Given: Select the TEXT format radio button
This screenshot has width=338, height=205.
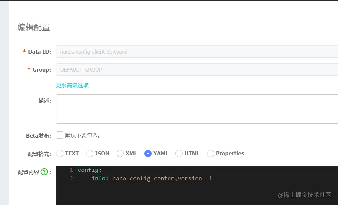Looking at the screenshot, I should pyautogui.click(x=60, y=153).
